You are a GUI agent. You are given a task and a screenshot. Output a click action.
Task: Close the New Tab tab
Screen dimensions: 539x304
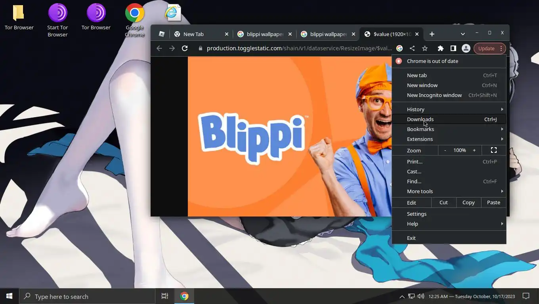(x=227, y=34)
